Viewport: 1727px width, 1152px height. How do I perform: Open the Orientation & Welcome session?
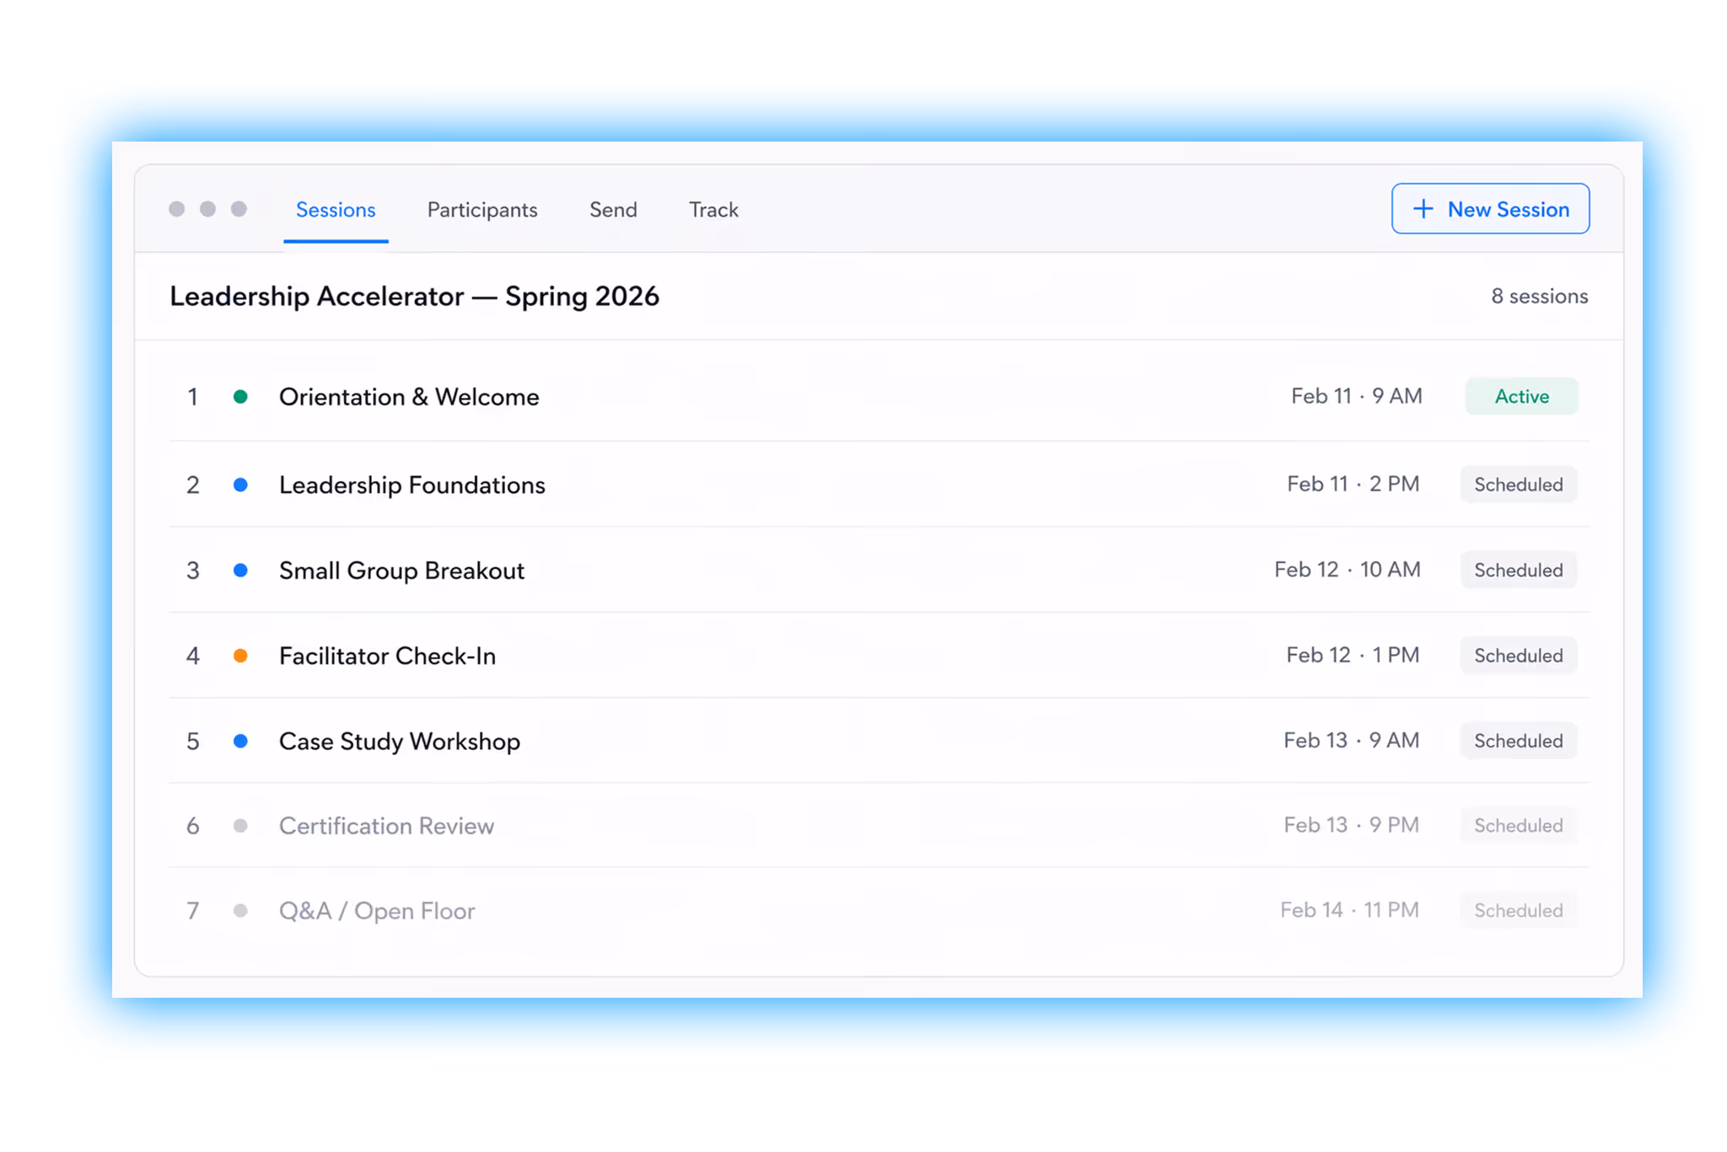pos(409,397)
